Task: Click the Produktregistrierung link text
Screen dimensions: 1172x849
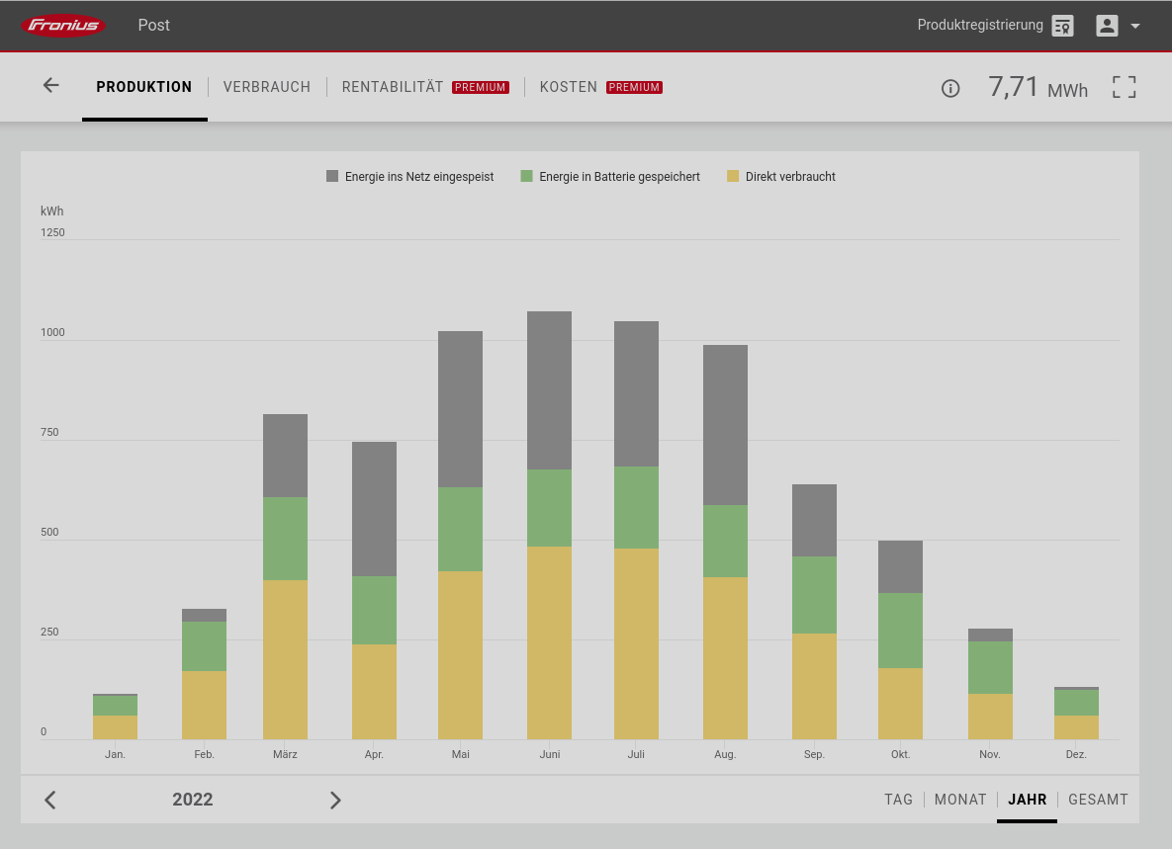Action: [x=979, y=26]
